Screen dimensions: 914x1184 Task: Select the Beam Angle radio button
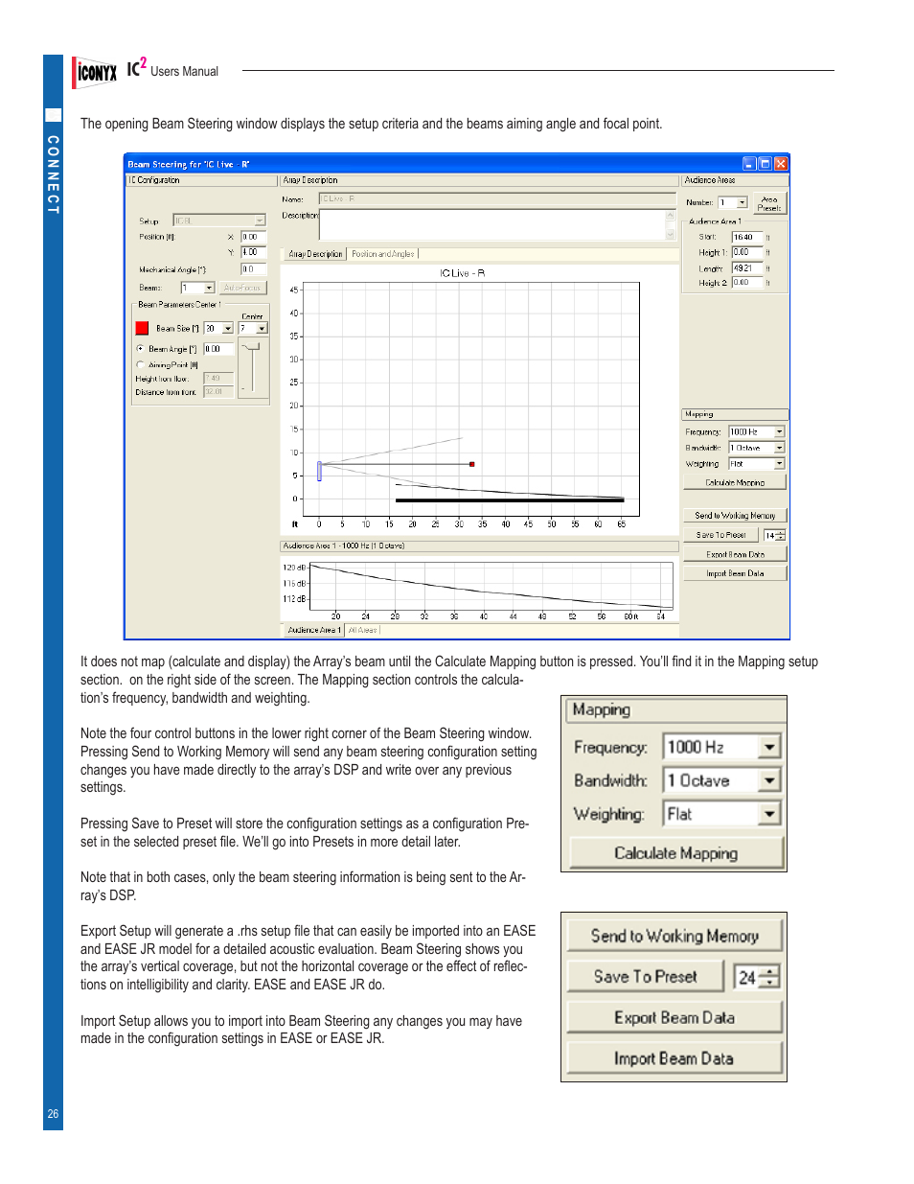click(x=141, y=349)
